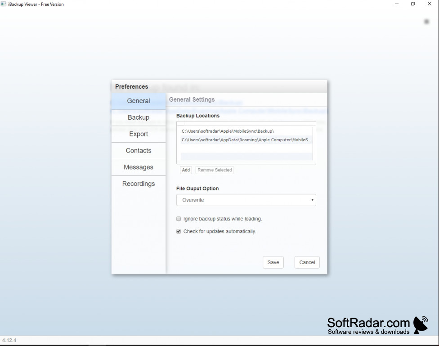Enable Ignore backup status while loading

click(179, 219)
